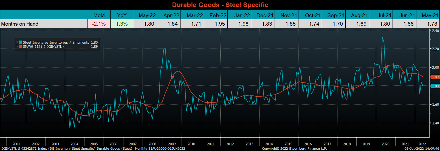Click the teal 1.80 axis value tag

pos(435,86)
